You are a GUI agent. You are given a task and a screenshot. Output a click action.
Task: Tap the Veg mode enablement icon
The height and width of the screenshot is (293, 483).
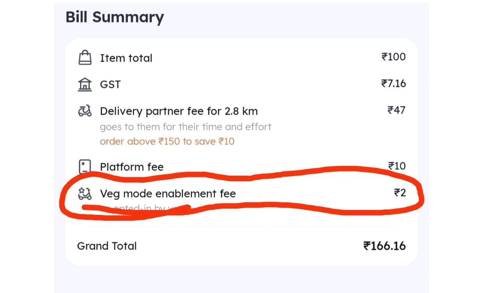(85, 193)
